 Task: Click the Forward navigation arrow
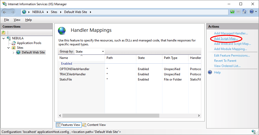(13, 12)
